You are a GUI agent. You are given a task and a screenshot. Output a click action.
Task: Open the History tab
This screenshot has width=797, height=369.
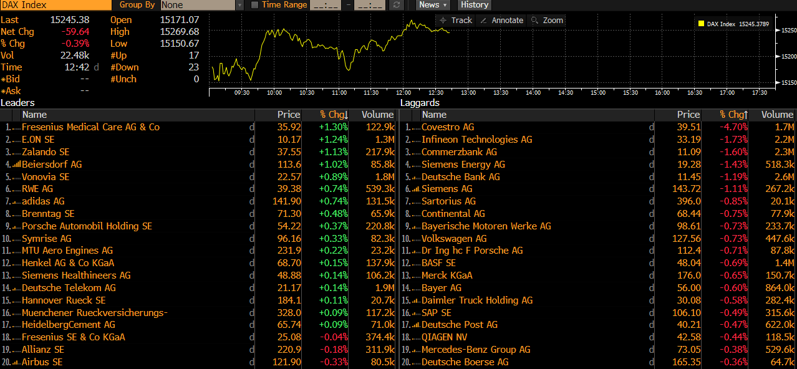pyautogui.click(x=474, y=5)
